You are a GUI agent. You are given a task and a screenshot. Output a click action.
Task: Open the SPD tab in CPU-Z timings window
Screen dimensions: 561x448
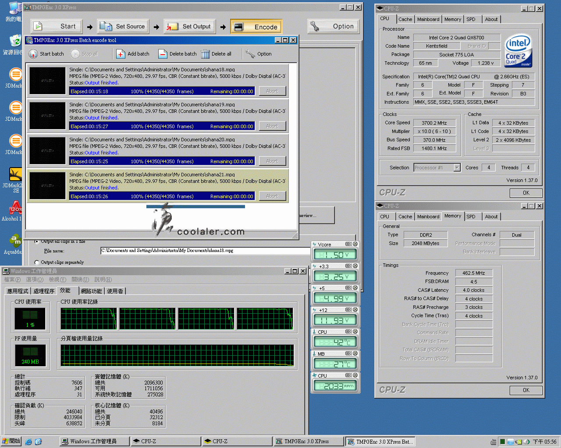471,217
